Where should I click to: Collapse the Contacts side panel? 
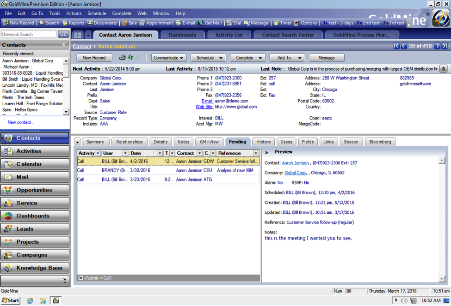click(64, 45)
